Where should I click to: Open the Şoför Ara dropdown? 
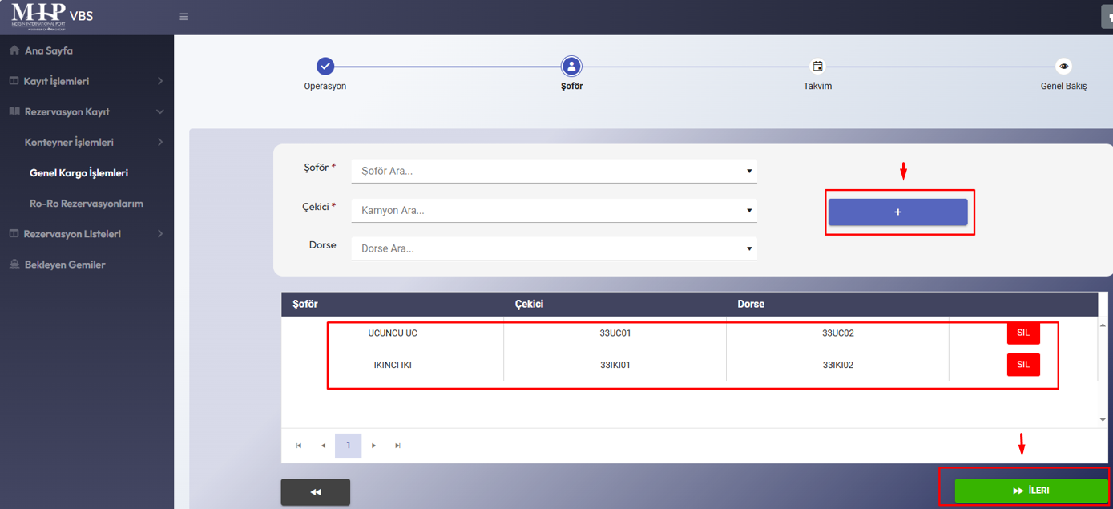click(554, 171)
